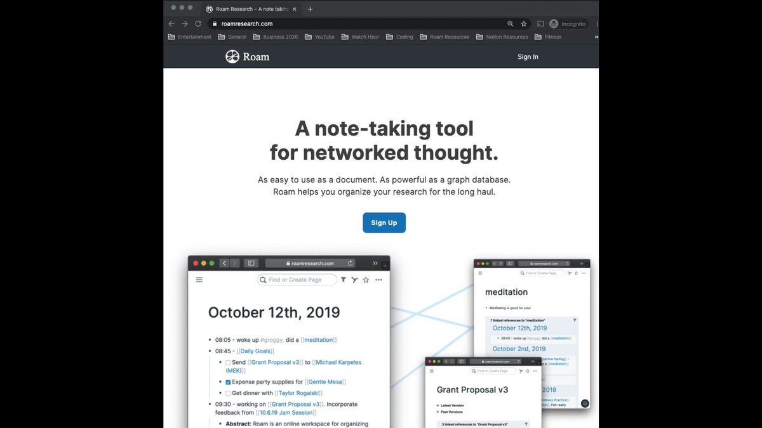Star the October 12th, 2019 page
This screenshot has height=428, width=762.
tap(366, 280)
